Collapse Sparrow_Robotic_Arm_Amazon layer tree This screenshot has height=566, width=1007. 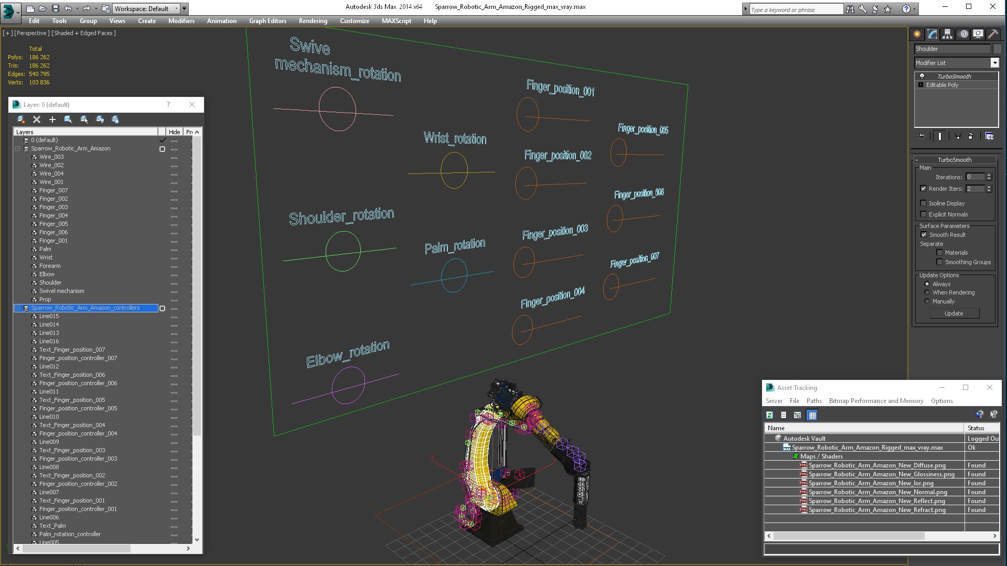(x=17, y=148)
